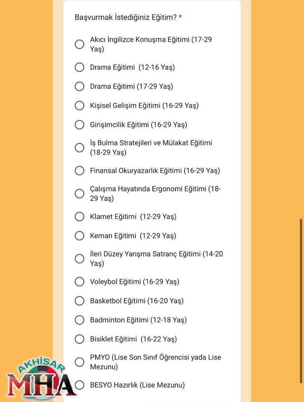Choose İleri Düzey Yarışma Satranç Eğitimi
This screenshot has width=304, height=402.
pos(79,258)
